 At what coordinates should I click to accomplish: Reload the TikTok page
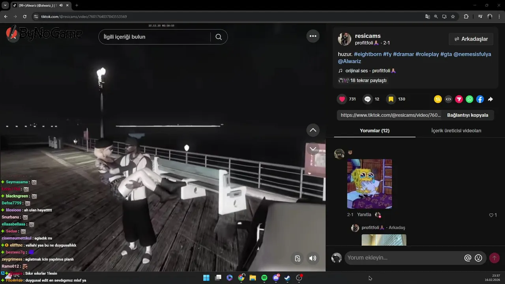click(x=24, y=17)
